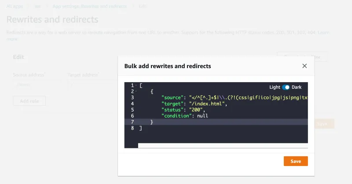Open App settings: Rewrites and redirects breadcrumb
Screen dimensions: 352x184
tap(89, 7)
